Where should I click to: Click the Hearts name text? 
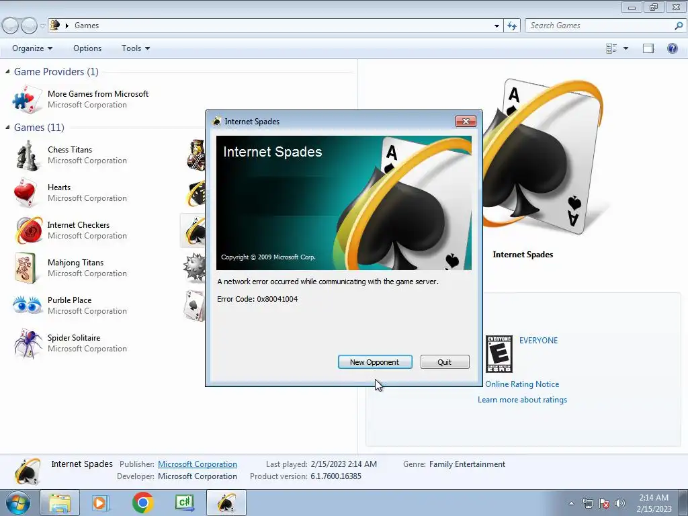59,187
